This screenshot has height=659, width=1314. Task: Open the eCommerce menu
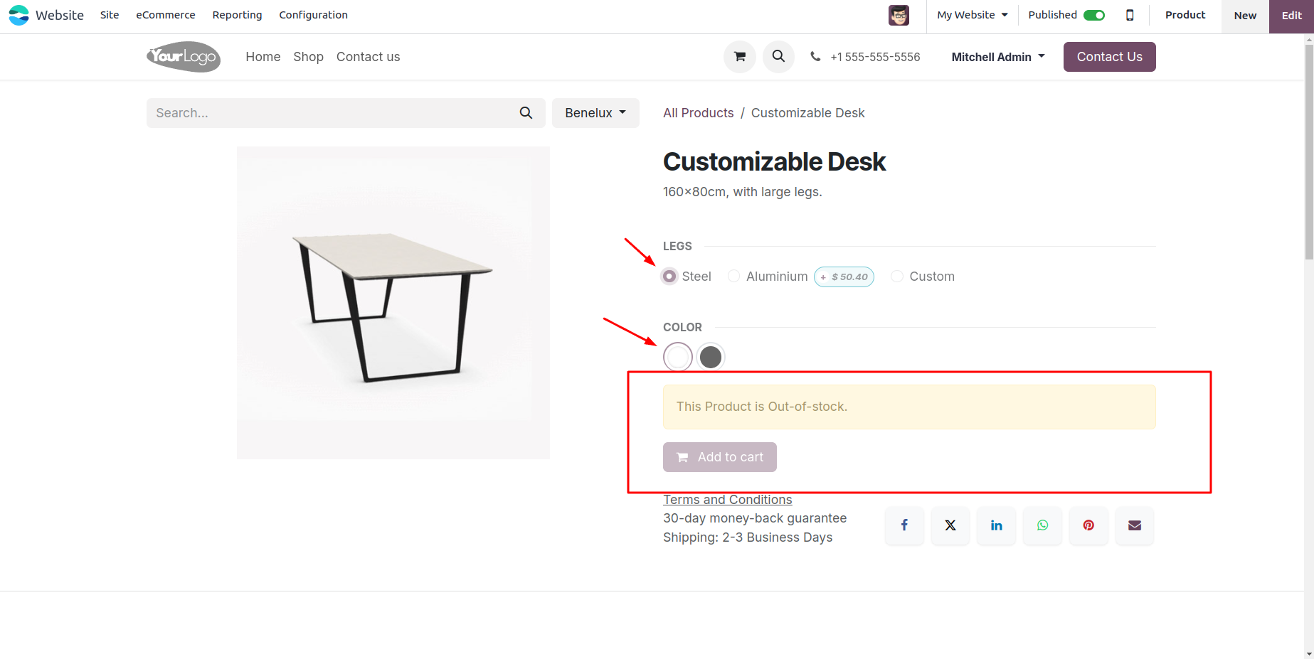click(166, 15)
